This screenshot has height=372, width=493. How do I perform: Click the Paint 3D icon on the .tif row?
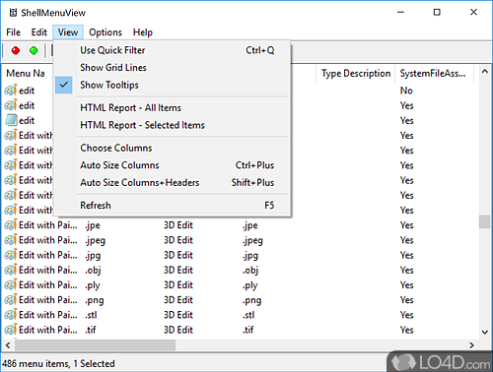coord(11,330)
